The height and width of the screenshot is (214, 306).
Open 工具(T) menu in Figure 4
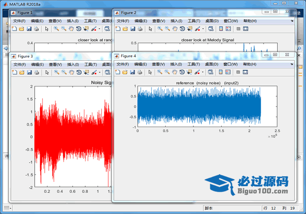194,64
